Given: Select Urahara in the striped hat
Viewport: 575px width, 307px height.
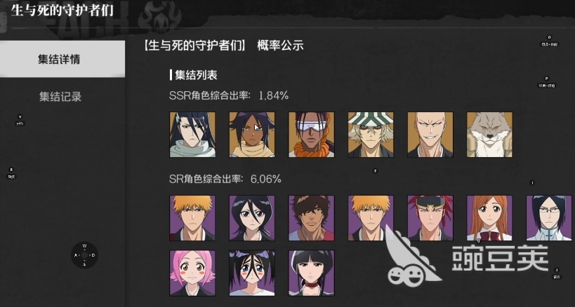Looking at the screenshot, I should 371,135.
